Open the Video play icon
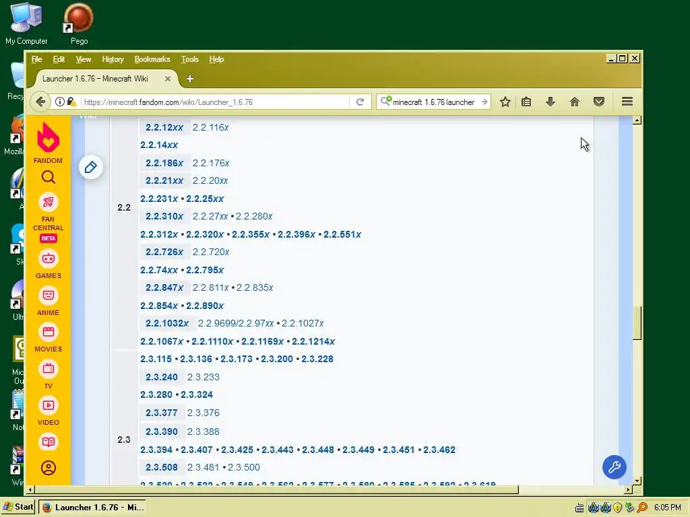This screenshot has width=690, height=517. [49, 405]
